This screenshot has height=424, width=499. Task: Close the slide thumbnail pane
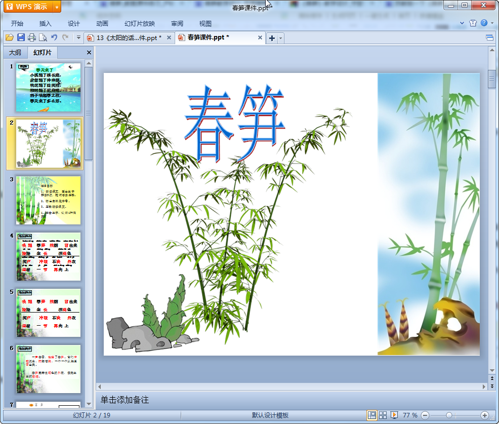89,53
